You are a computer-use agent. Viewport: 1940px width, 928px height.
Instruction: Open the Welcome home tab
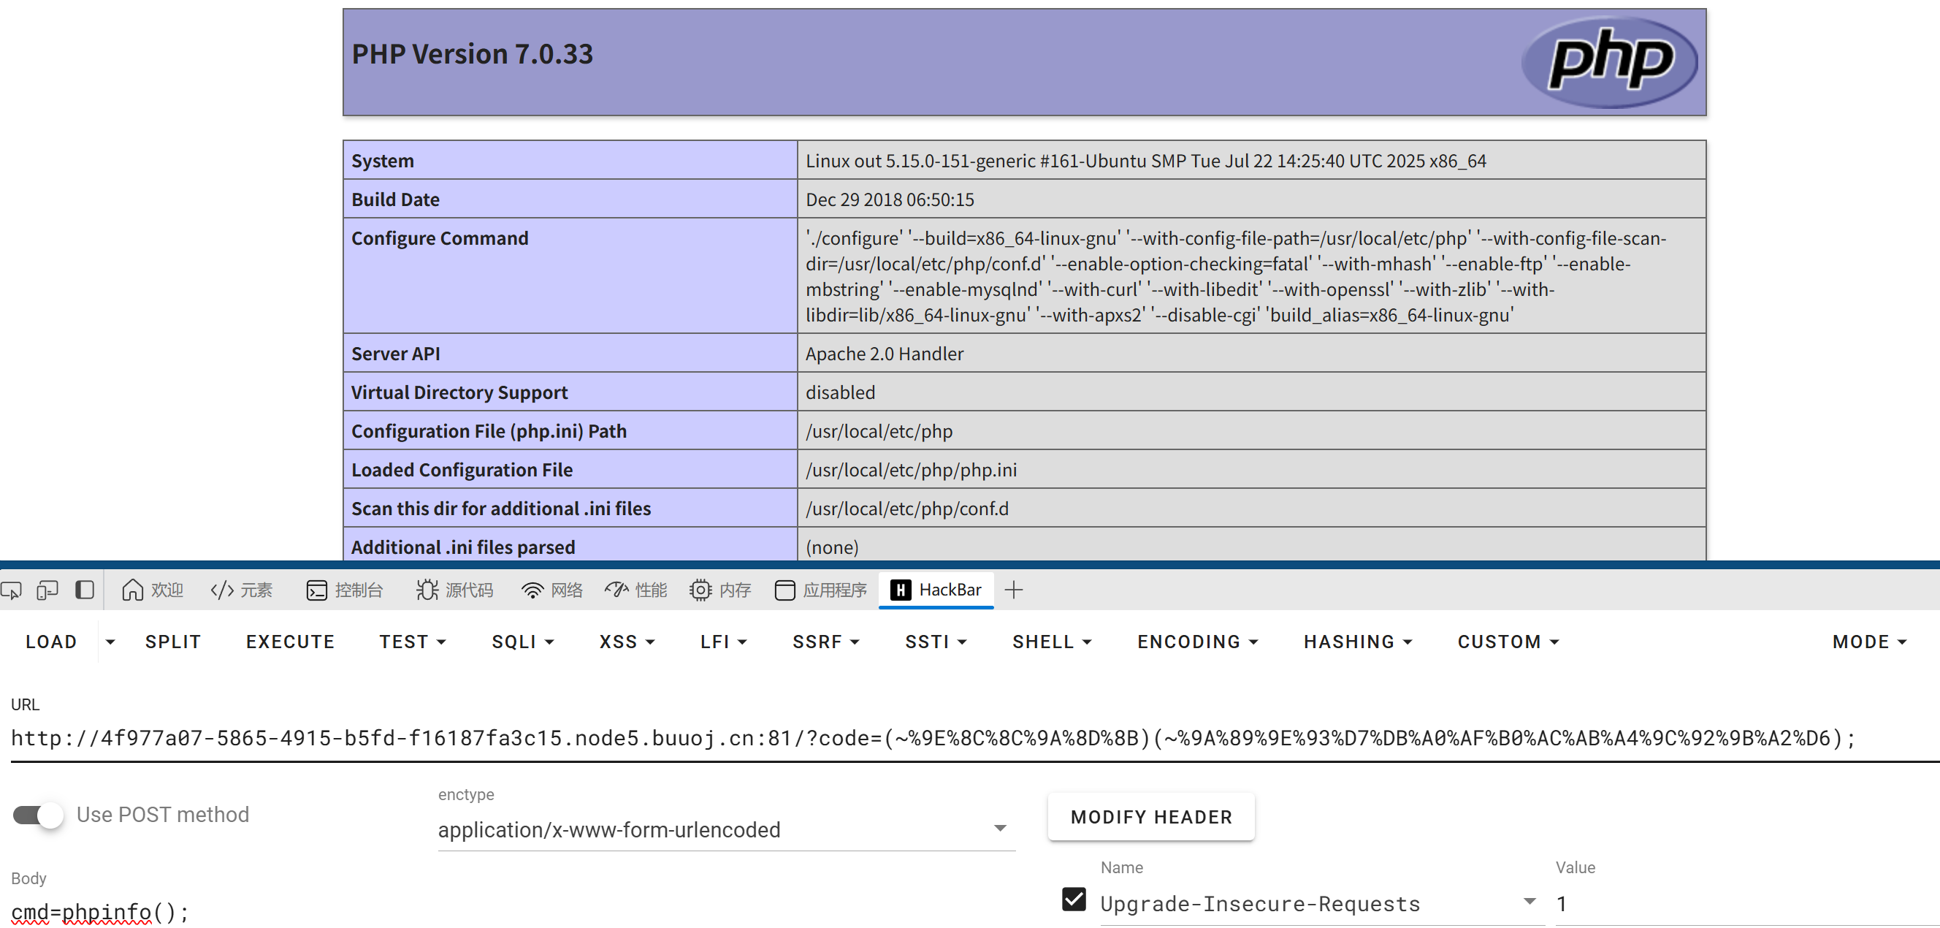[152, 590]
